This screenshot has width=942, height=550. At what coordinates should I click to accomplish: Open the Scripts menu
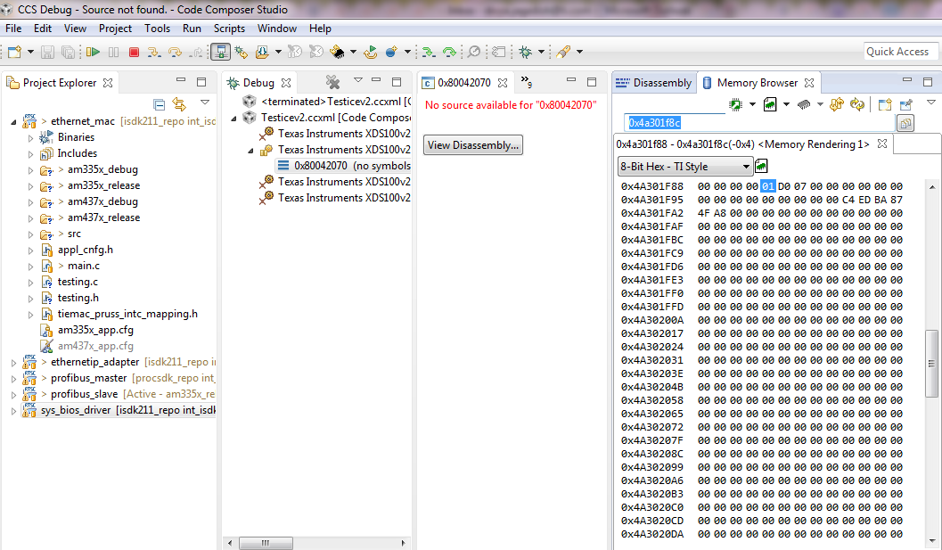pos(230,29)
